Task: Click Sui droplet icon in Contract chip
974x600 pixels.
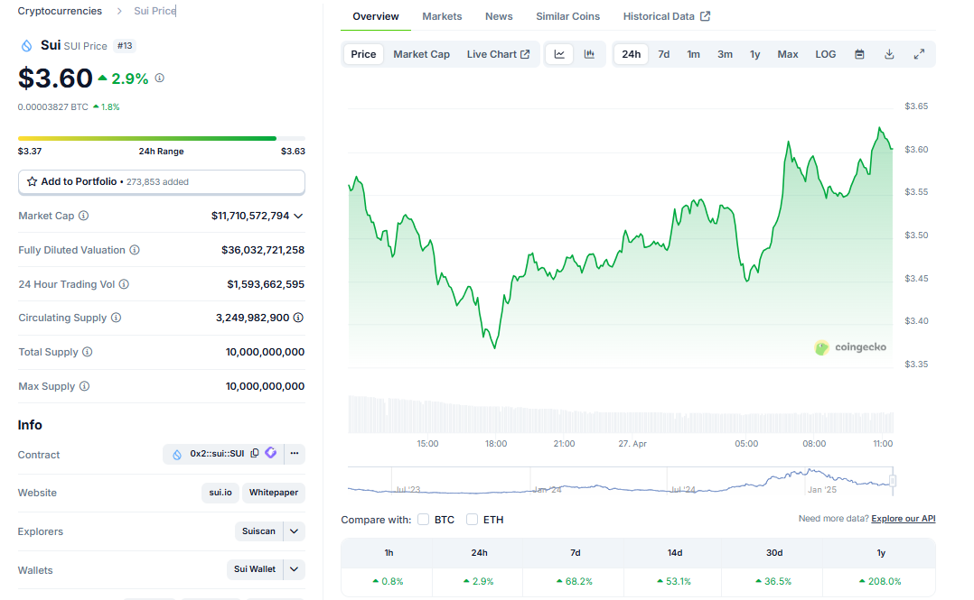Action: (x=177, y=454)
